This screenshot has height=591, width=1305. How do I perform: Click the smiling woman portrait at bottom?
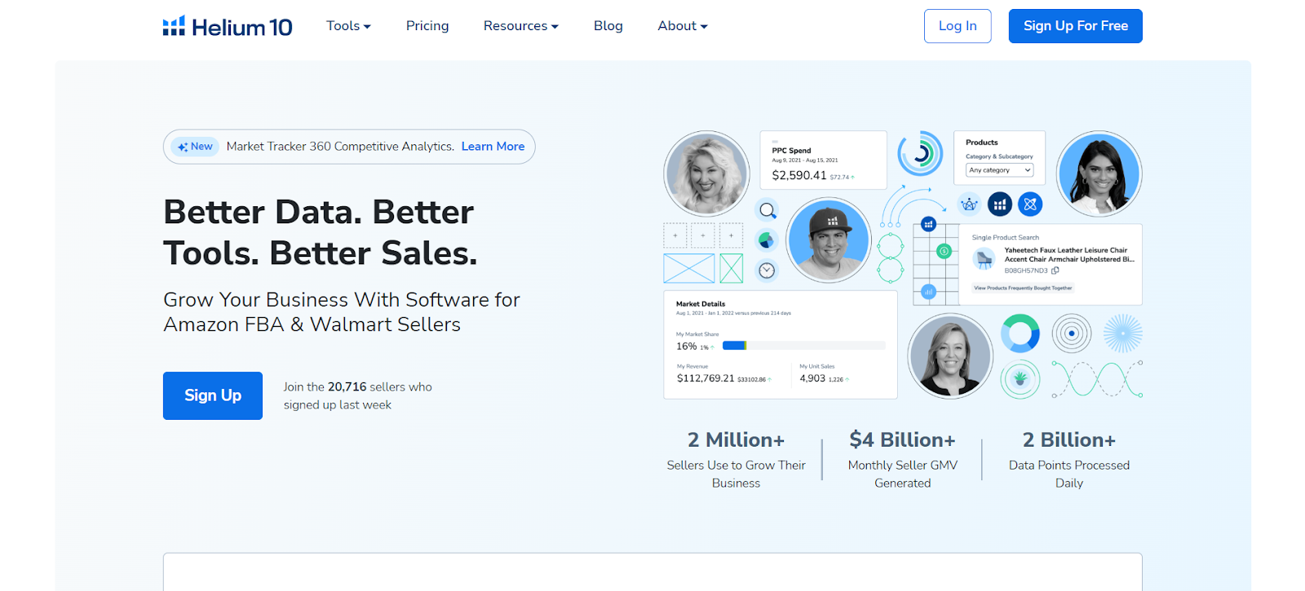(950, 356)
